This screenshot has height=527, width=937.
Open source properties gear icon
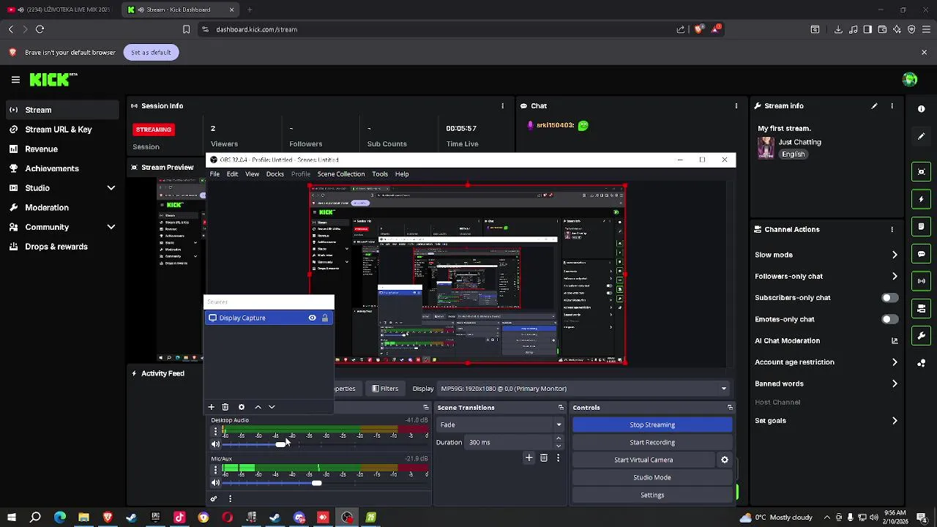pos(242,407)
